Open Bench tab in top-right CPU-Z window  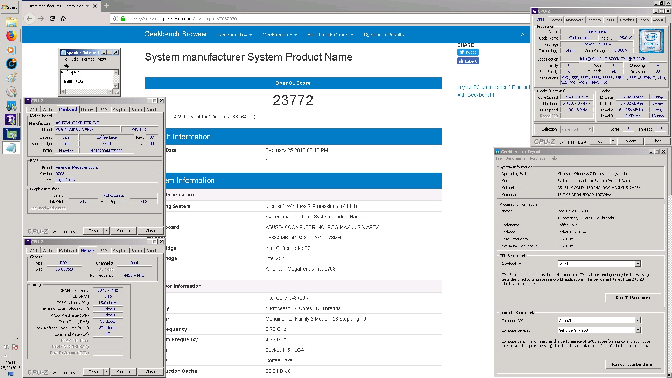[x=643, y=20]
